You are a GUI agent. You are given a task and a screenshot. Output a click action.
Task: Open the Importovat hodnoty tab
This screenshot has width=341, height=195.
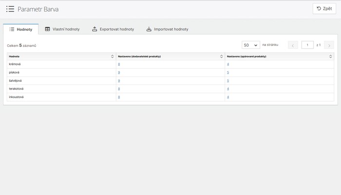[167, 29]
